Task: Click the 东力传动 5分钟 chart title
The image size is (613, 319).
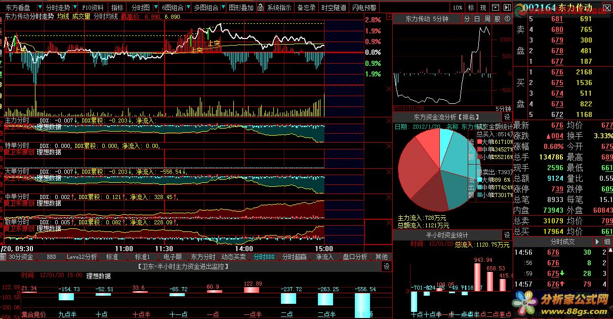Action: (427, 19)
